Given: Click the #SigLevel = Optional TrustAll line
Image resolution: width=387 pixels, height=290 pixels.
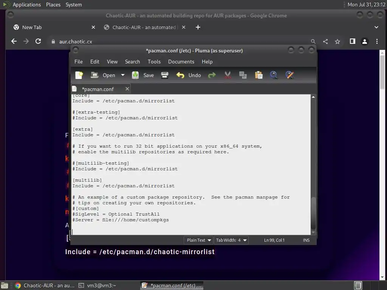Looking at the screenshot, I should point(116,214).
